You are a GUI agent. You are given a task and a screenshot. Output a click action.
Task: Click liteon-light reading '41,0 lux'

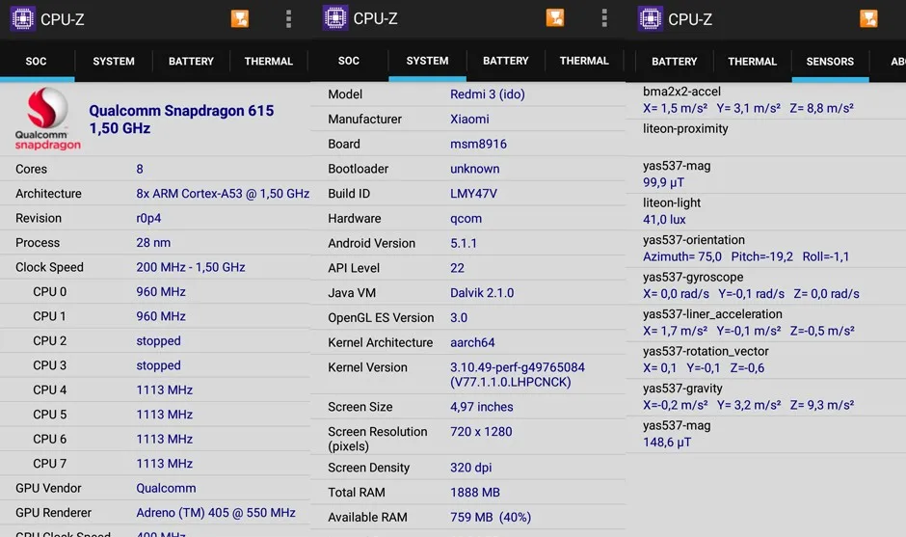pyautogui.click(x=664, y=220)
